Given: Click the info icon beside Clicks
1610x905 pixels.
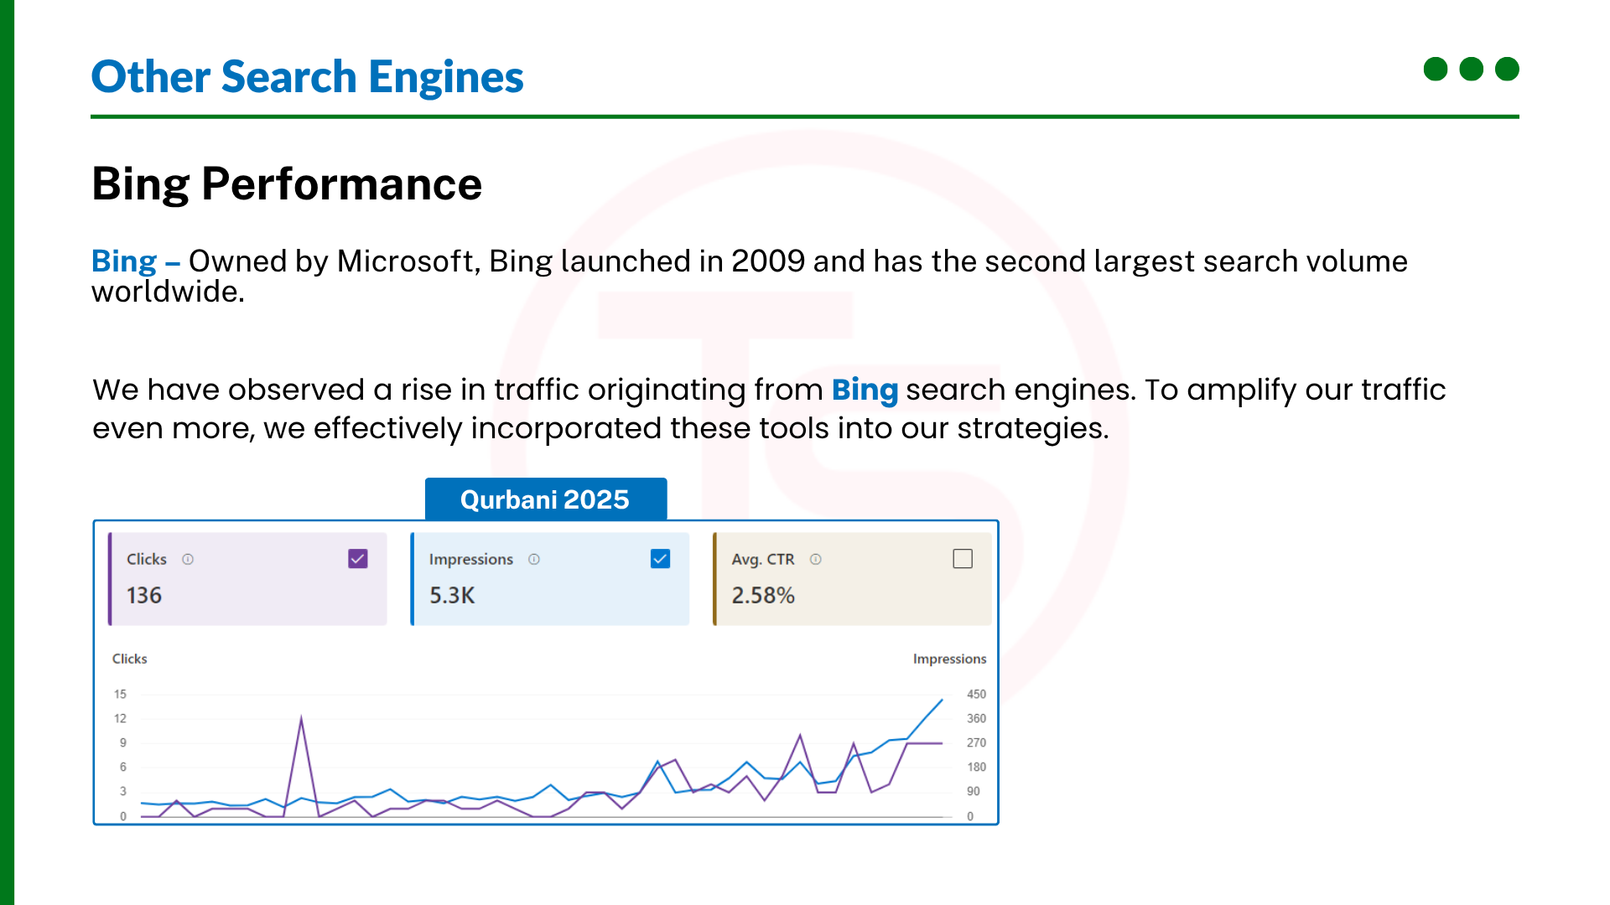Looking at the screenshot, I should click(188, 559).
